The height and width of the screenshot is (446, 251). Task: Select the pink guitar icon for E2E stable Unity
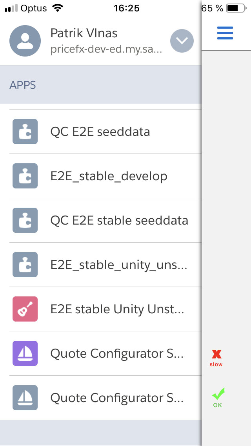point(25,309)
